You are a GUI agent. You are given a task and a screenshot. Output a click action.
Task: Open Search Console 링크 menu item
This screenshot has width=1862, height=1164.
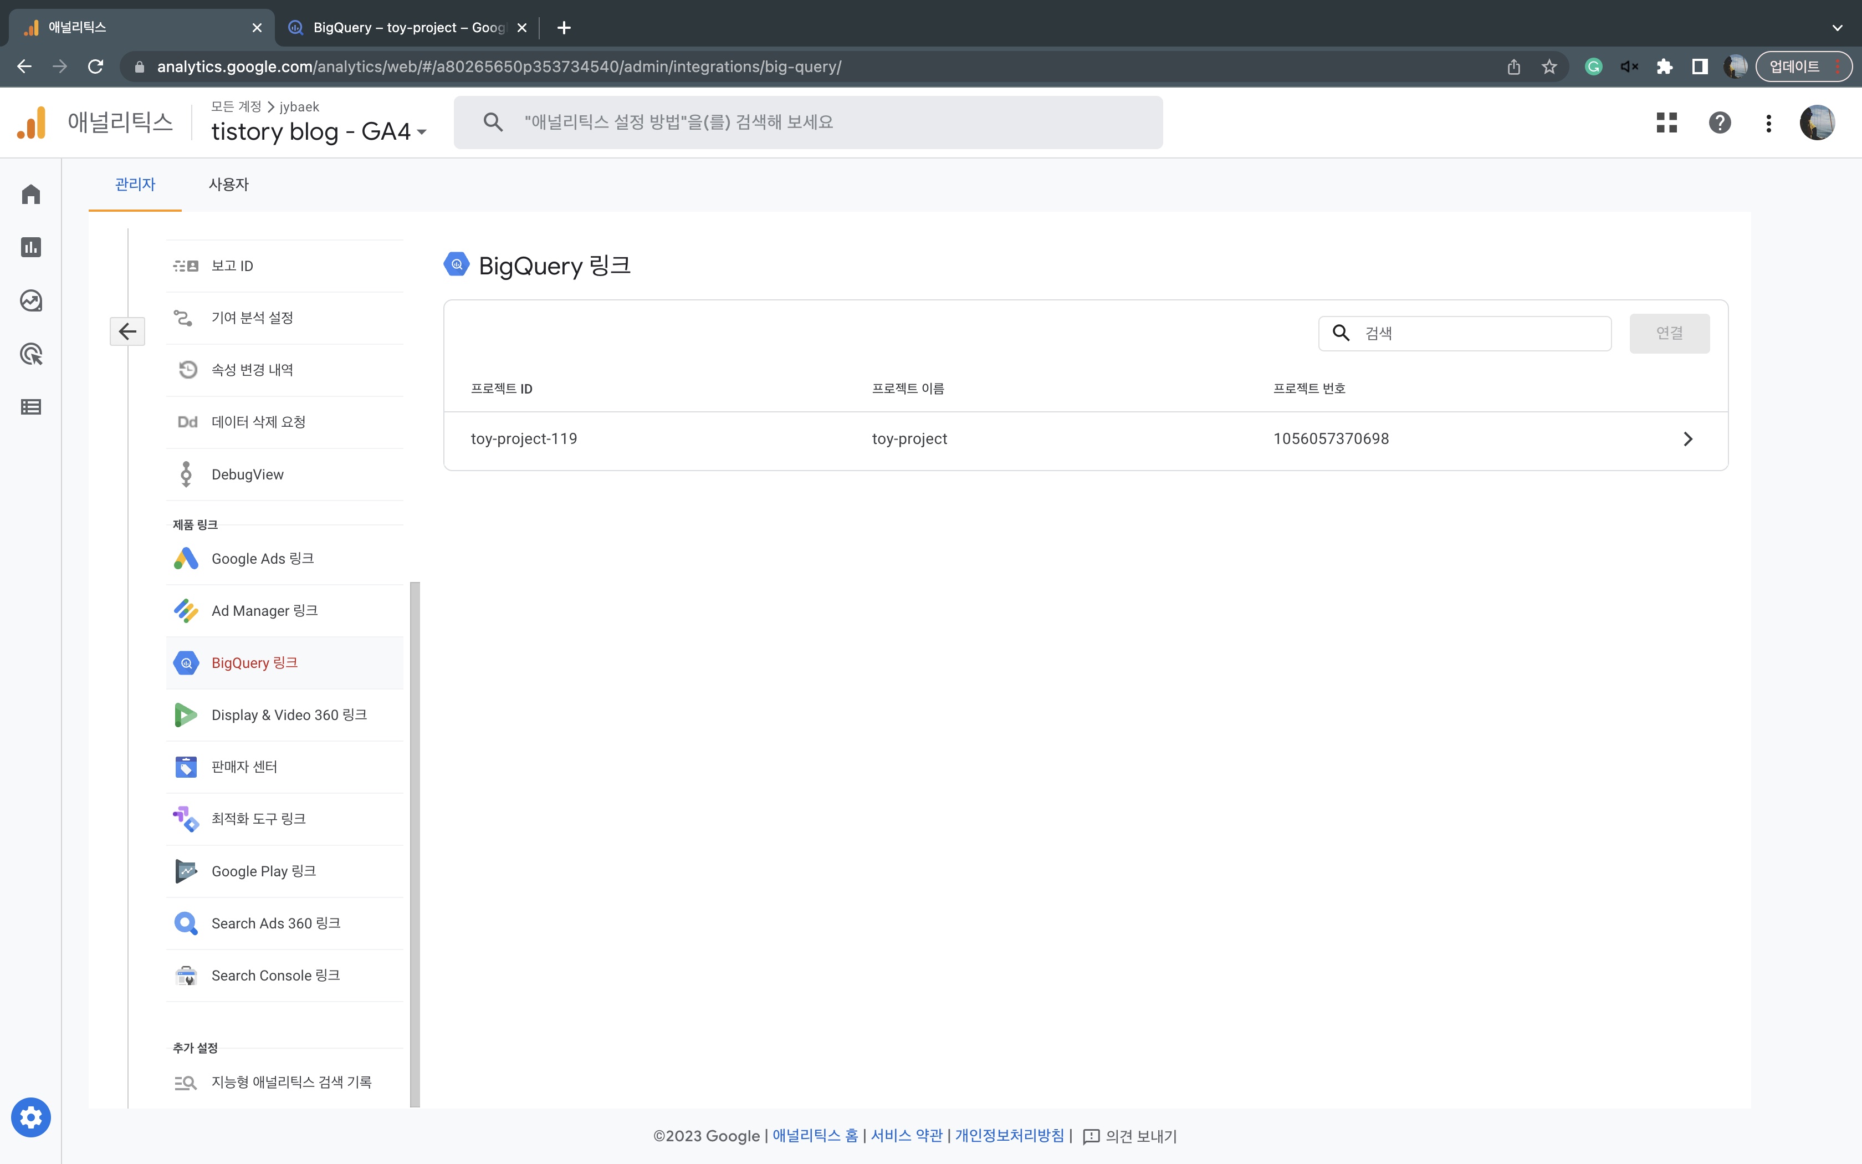(x=275, y=976)
